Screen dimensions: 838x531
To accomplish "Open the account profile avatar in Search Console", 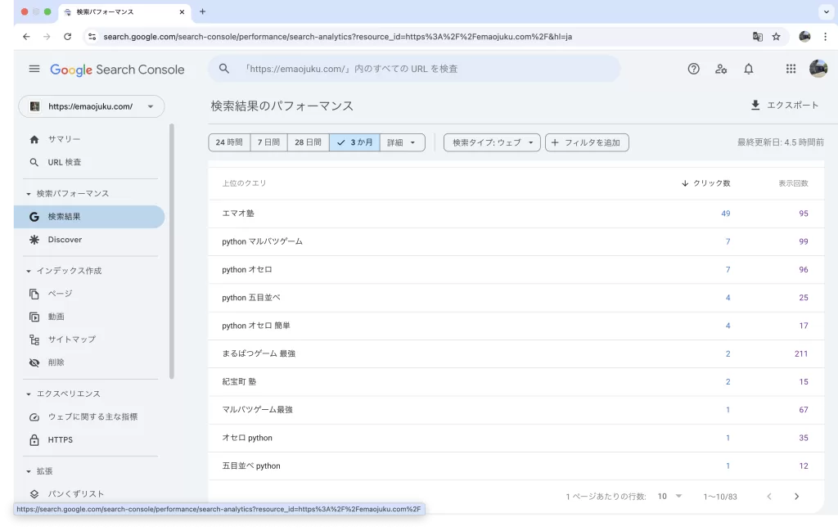I will (818, 69).
